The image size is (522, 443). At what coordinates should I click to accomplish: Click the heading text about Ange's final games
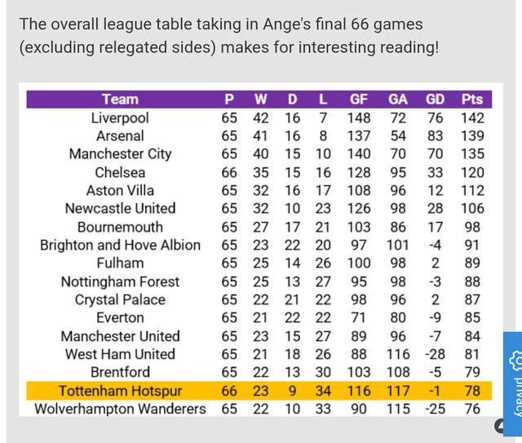228,36
